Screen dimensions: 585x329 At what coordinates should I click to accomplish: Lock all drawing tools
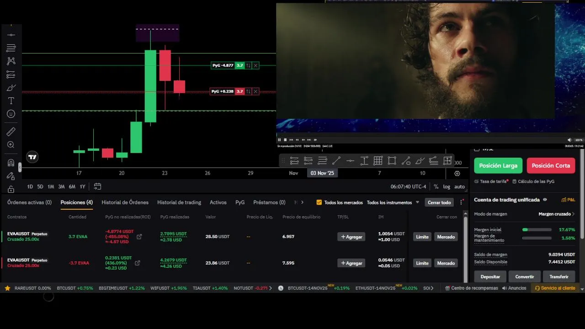click(x=11, y=189)
